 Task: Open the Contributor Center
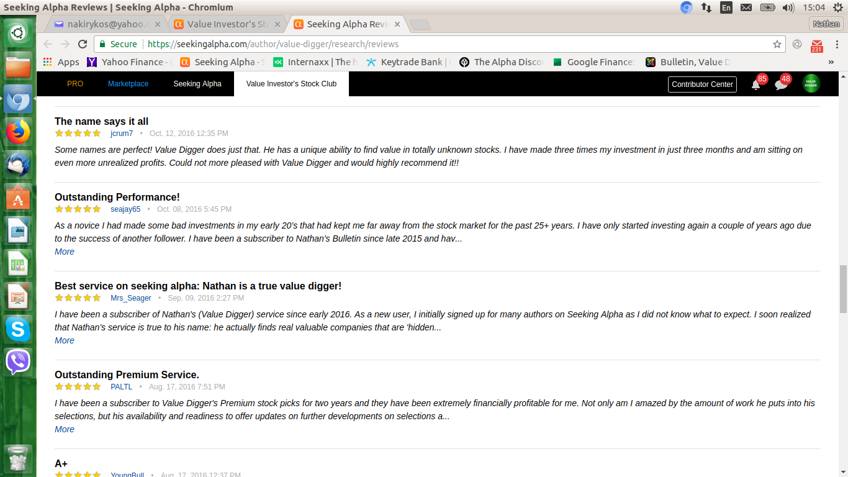point(702,84)
